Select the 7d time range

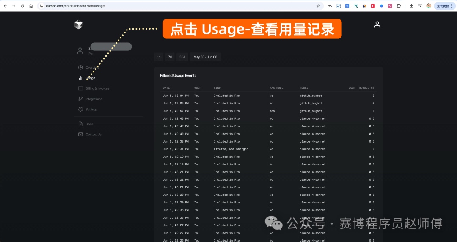(170, 57)
